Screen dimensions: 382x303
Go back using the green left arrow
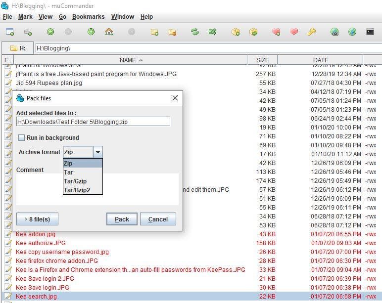click(50, 32)
